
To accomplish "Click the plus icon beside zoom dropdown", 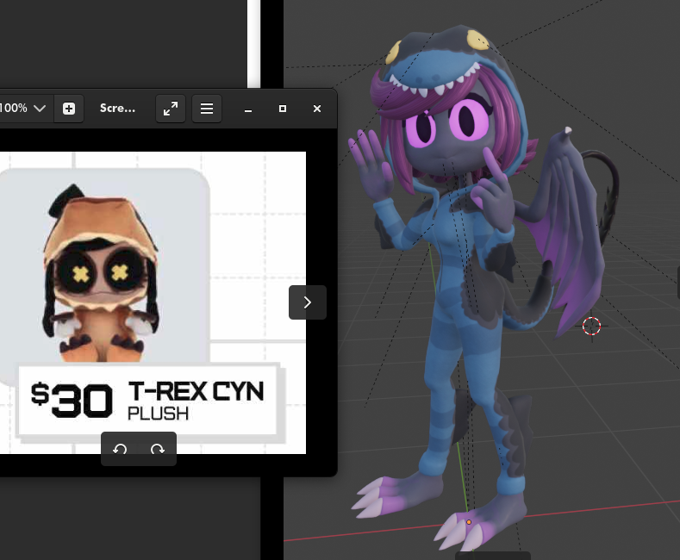I will click(69, 109).
